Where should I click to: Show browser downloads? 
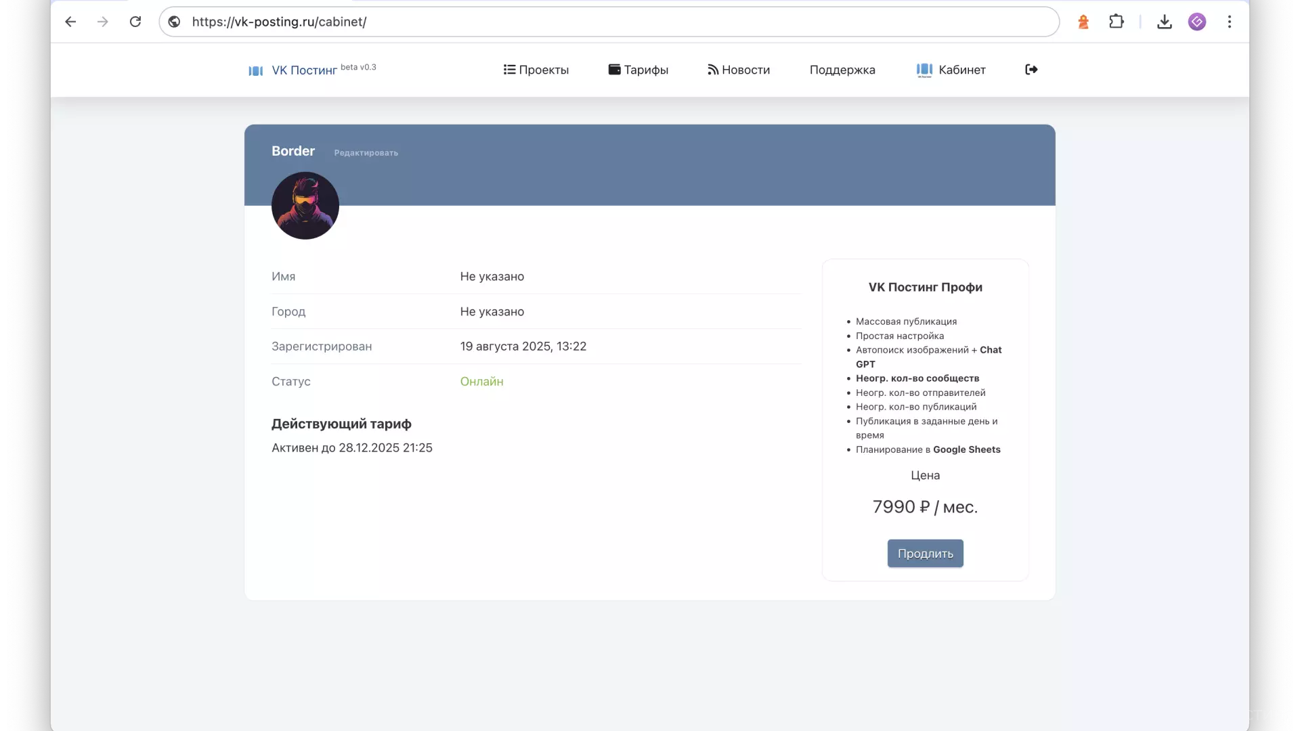pos(1165,22)
